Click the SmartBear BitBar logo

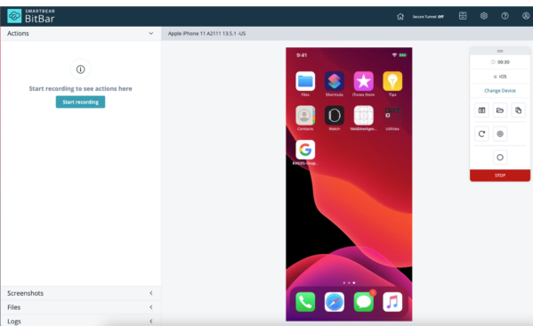(31, 16)
